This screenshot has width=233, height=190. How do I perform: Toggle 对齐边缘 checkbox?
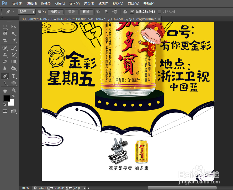click(x=160, y=12)
